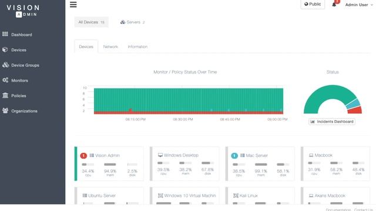The width and height of the screenshot is (376, 211).
Task: Click the Monitors gears icon
Action: [5, 80]
